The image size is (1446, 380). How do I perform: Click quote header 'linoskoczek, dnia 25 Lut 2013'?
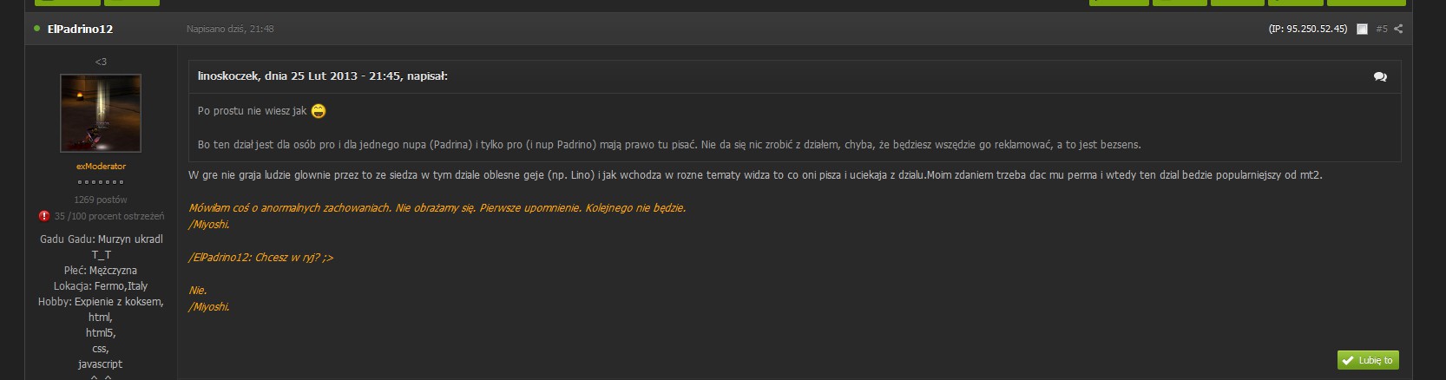click(x=323, y=75)
